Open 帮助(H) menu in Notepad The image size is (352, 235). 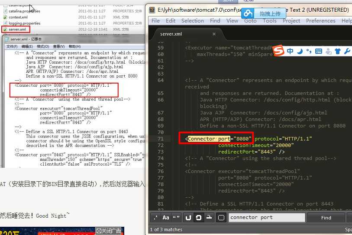click(74, 46)
